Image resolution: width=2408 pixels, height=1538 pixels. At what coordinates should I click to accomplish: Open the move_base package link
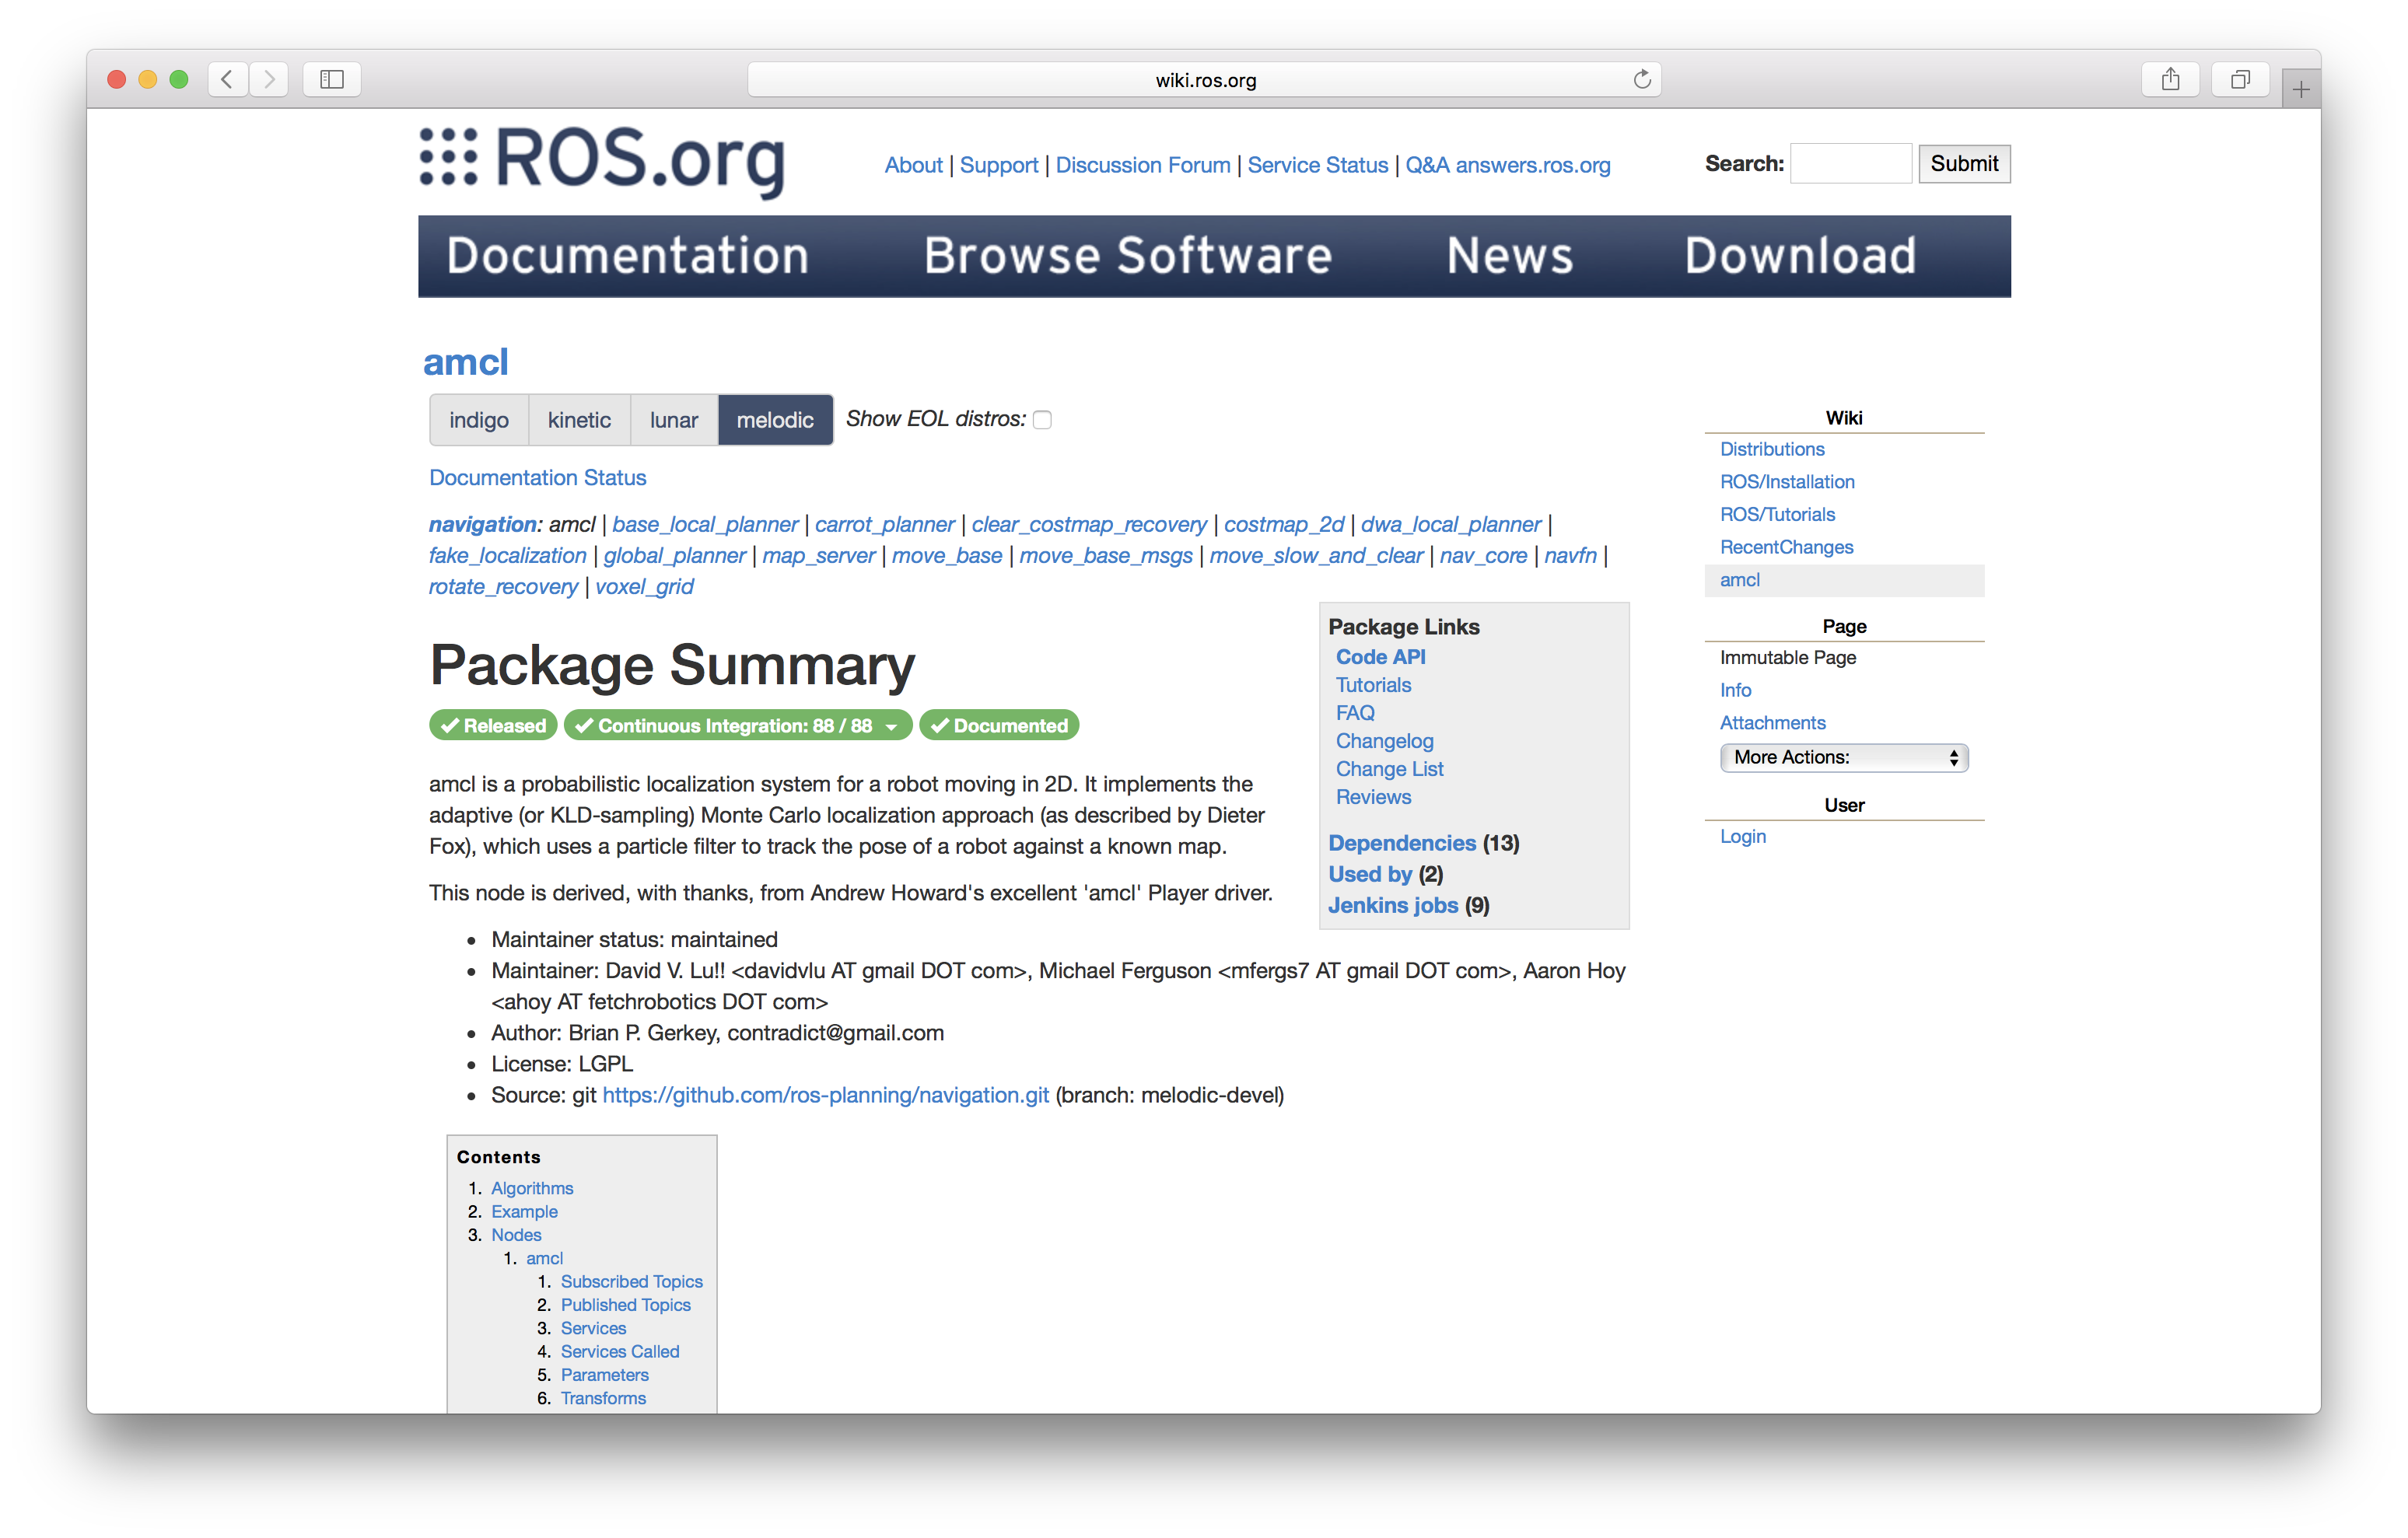[x=946, y=555]
